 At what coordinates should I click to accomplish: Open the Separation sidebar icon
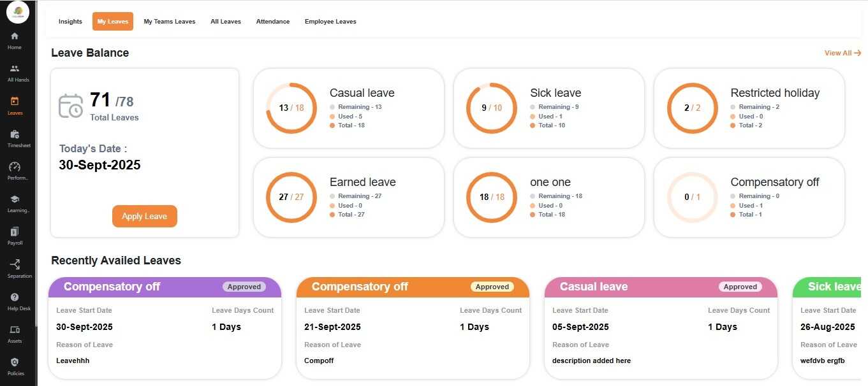point(15,264)
